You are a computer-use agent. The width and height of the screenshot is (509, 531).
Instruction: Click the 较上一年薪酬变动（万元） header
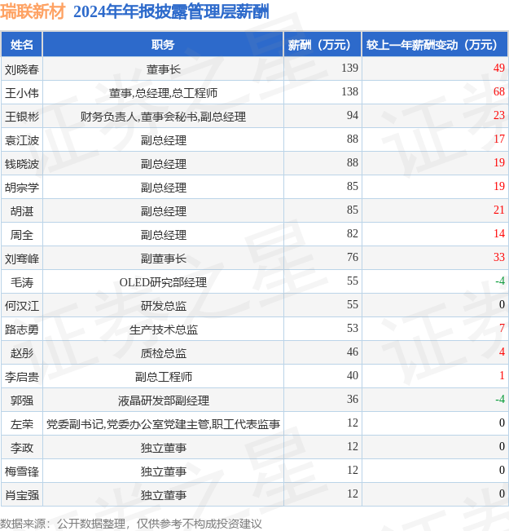pyautogui.click(x=435, y=44)
